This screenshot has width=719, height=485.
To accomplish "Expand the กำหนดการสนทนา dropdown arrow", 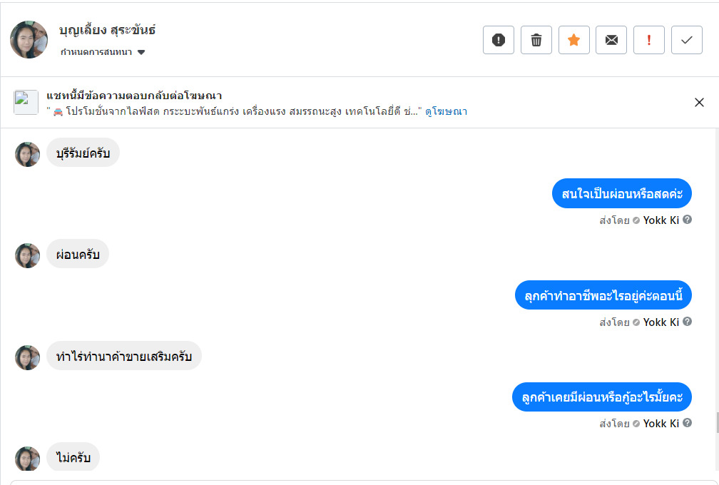I will coord(141,52).
